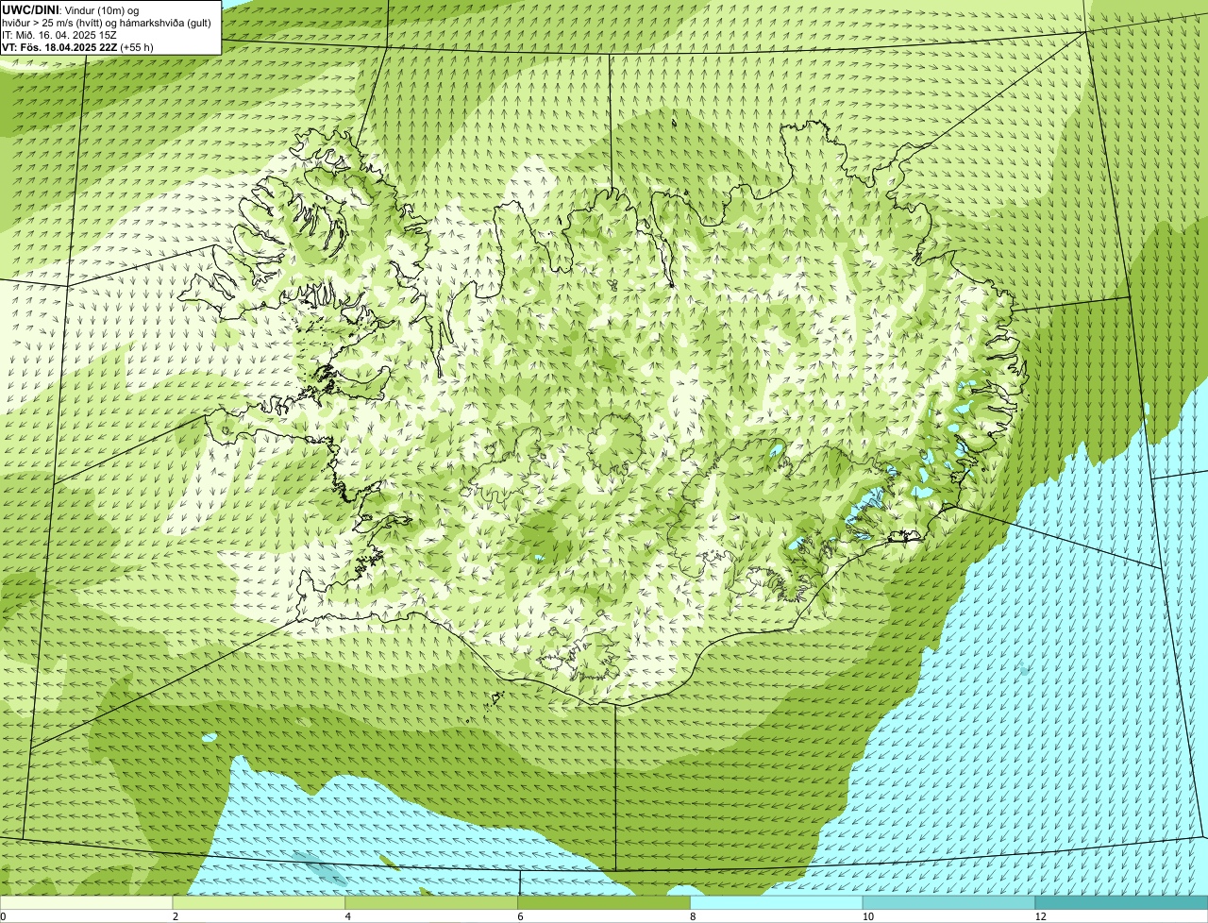Screen dimensions: 1208x923
Task: Click the "8" scale label
Action: pyautogui.click(x=693, y=916)
